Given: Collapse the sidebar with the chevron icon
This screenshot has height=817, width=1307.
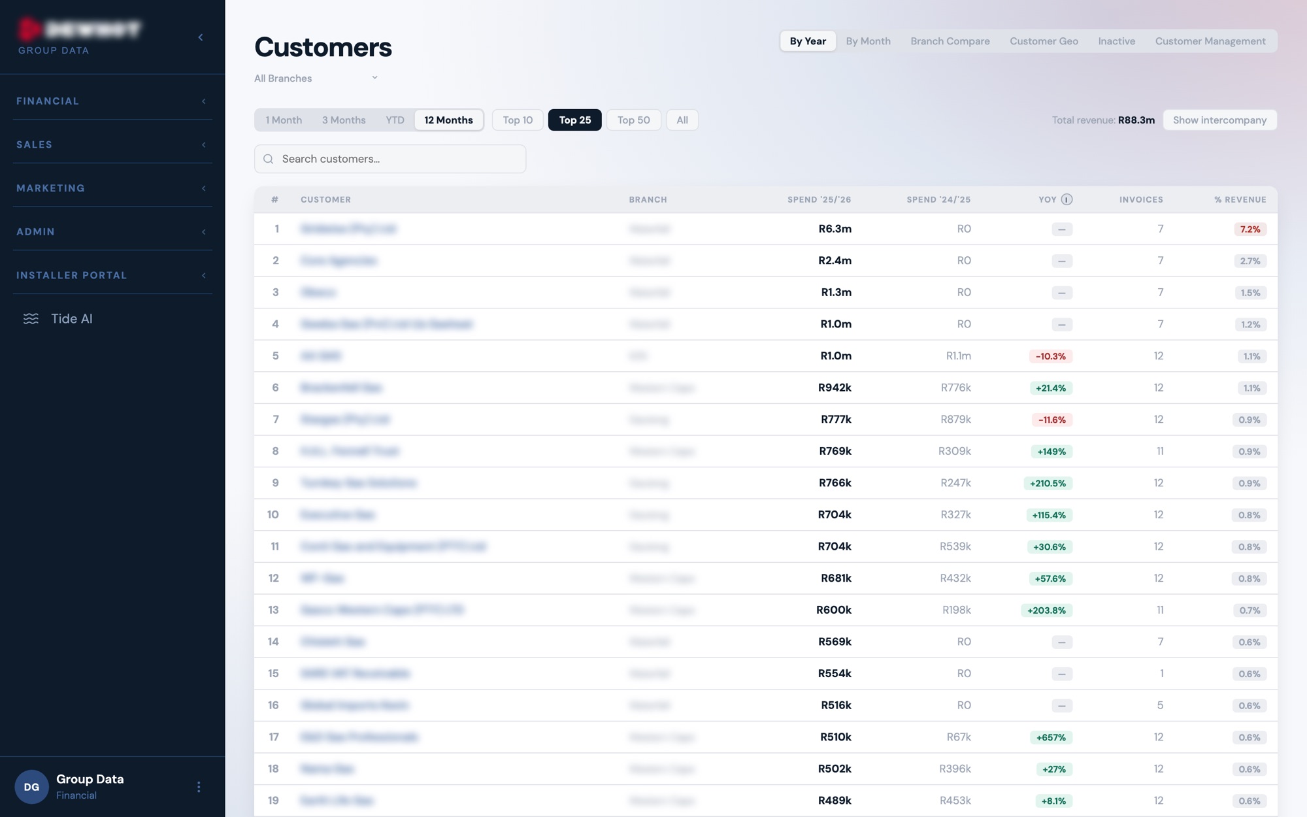Looking at the screenshot, I should 201,37.
